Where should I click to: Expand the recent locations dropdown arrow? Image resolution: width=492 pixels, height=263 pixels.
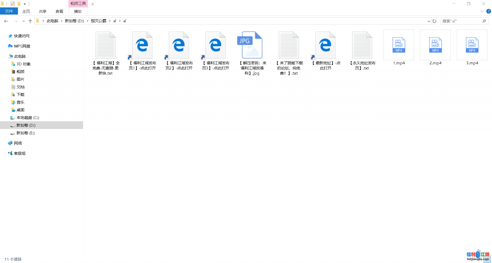click(23, 21)
